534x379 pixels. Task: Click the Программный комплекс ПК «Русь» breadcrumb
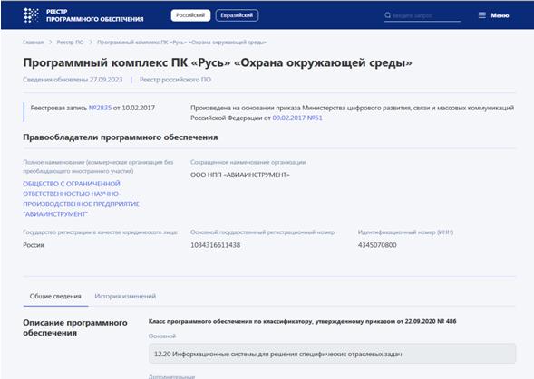181,43
